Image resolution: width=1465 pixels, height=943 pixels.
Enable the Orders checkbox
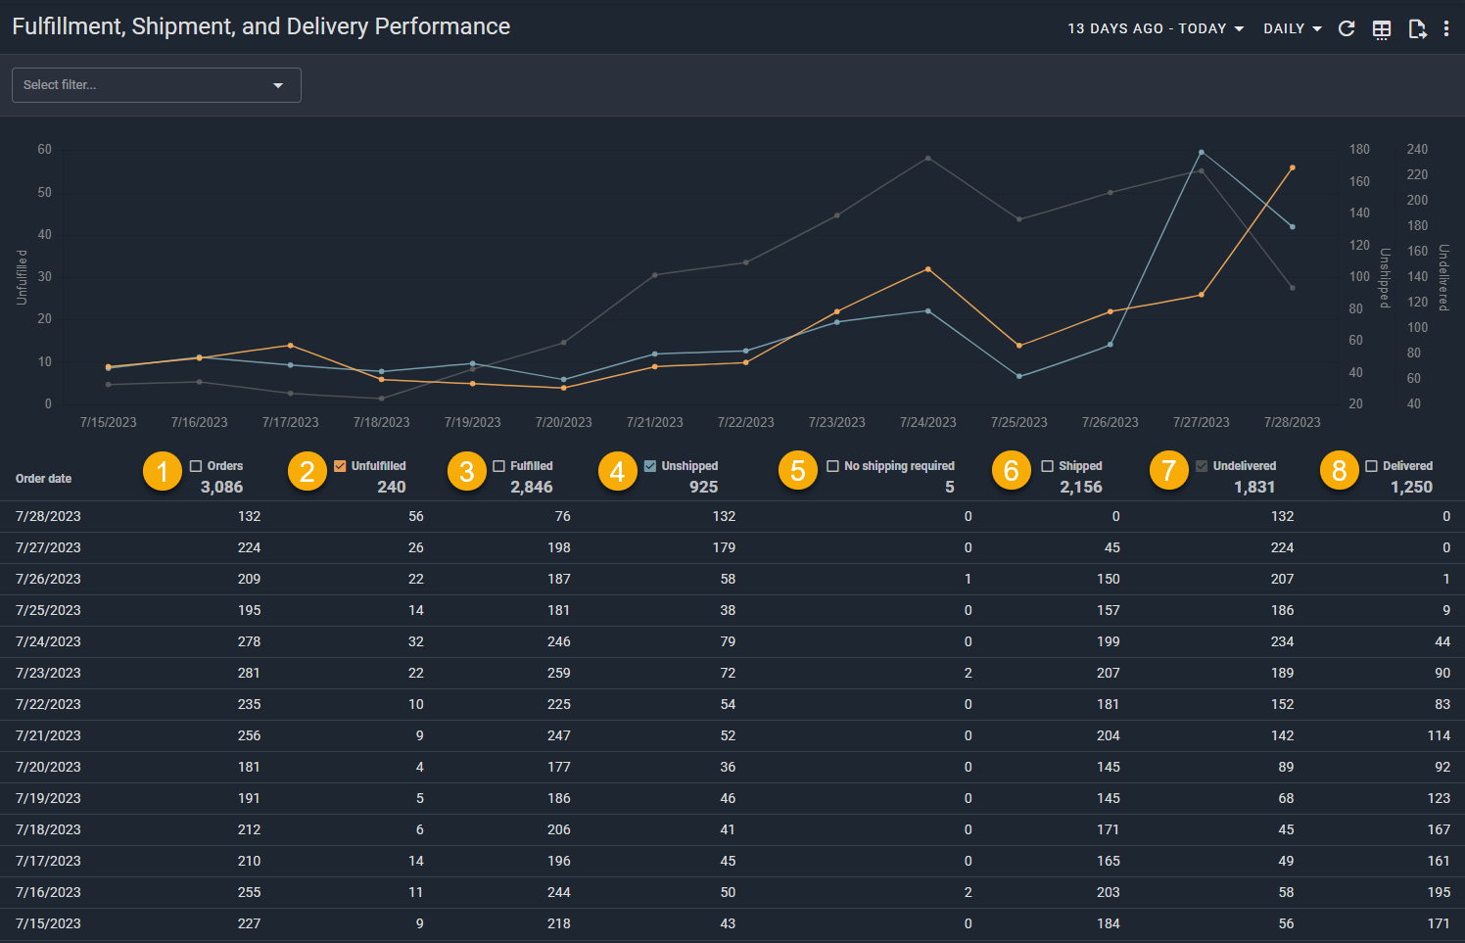(x=196, y=466)
